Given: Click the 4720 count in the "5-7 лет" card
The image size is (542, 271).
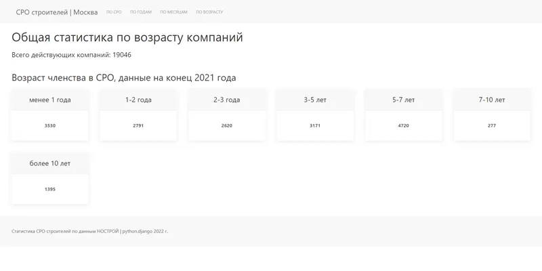Looking at the screenshot, I should coord(403,126).
